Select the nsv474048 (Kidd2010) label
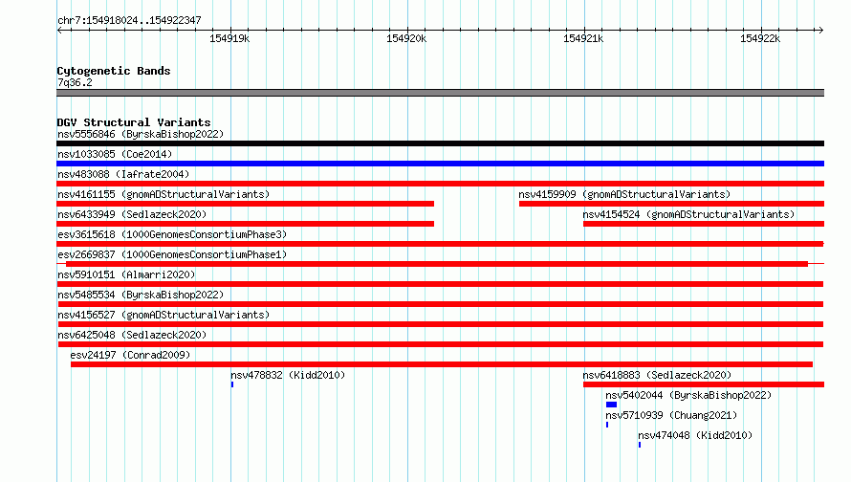This screenshot has height=482, width=851. point(695,435)
